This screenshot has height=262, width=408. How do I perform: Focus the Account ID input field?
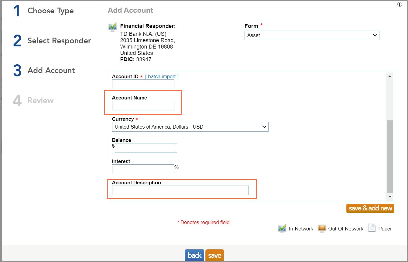[143, 84]
